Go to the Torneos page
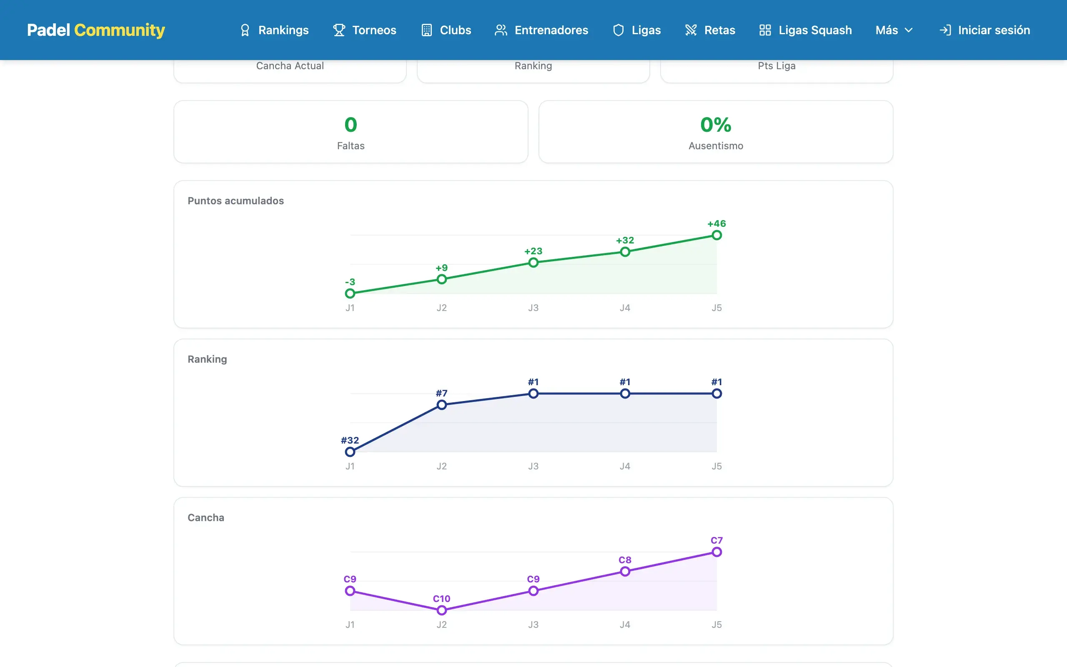This screenshot has width=1067, height=667. coord(365,30)
